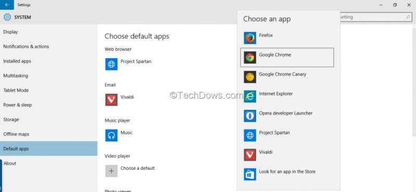416x192 pixels.
Task: Open the Storage settings page
Action: pos(48,120)
